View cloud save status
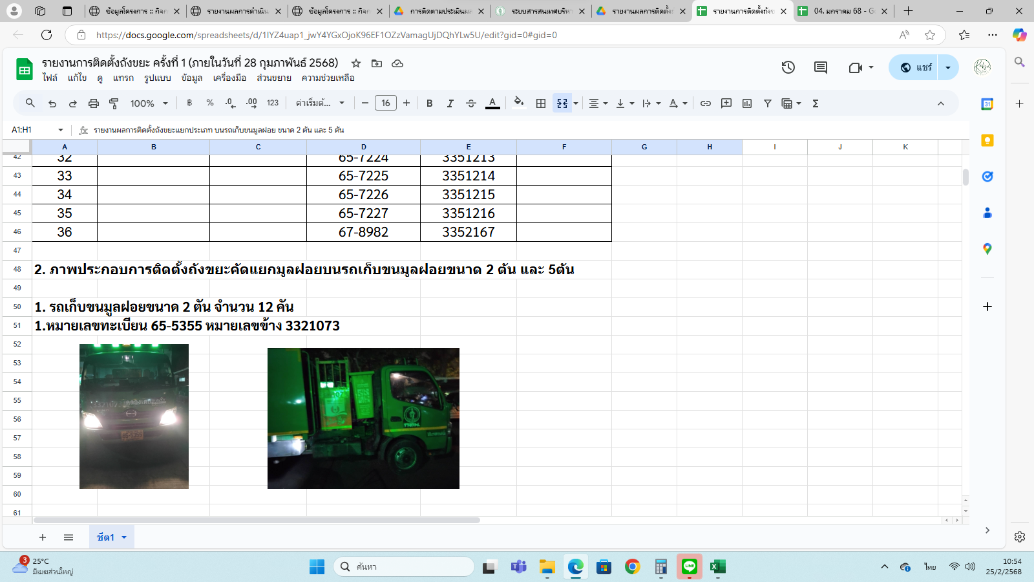Viewport: 1034px width, 582px height. pos(397,63)
